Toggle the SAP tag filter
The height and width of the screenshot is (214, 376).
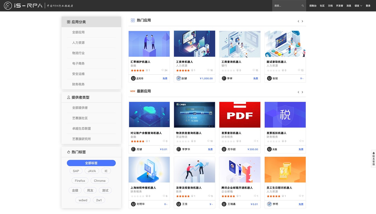[x=76, y=171]
